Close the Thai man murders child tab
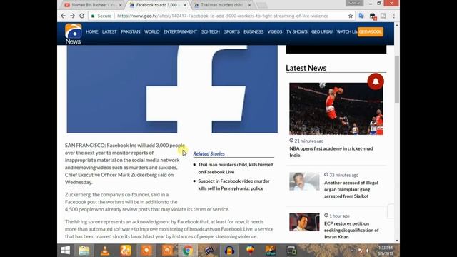This screenshot has height=257, width=457. tap(249, 5)
